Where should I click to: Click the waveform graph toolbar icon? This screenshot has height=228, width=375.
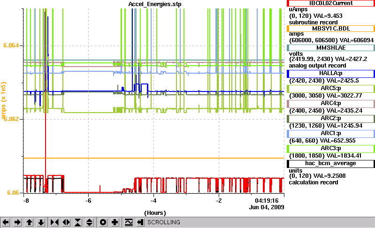(129, 222)
